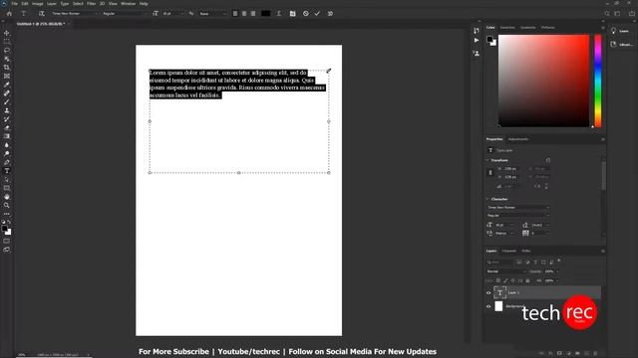
Task: Select the Rectangular Marquee tool
Action: coord(7,42)
